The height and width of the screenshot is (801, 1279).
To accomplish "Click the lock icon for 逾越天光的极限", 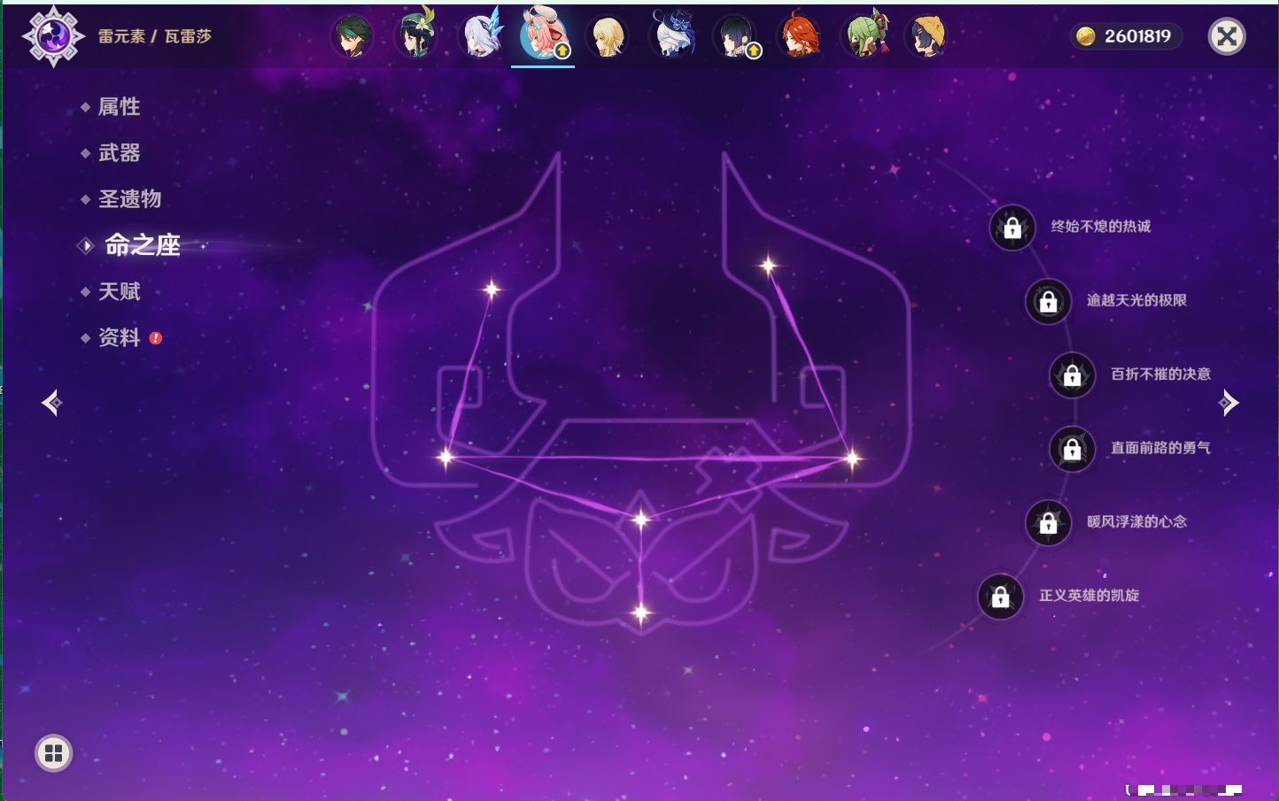I will (x=1048, y=302).
